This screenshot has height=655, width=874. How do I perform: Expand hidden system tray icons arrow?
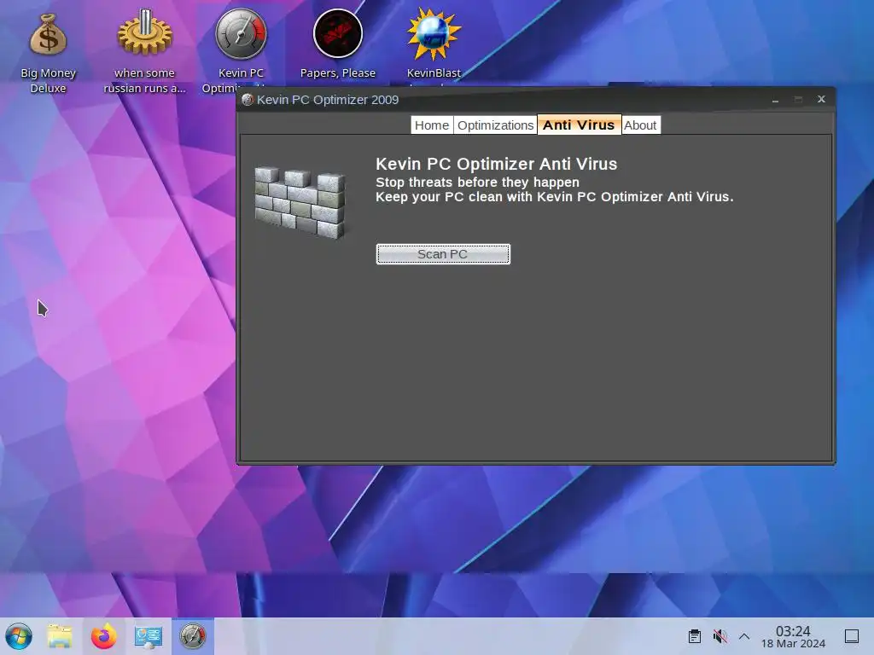coord(744,636)
